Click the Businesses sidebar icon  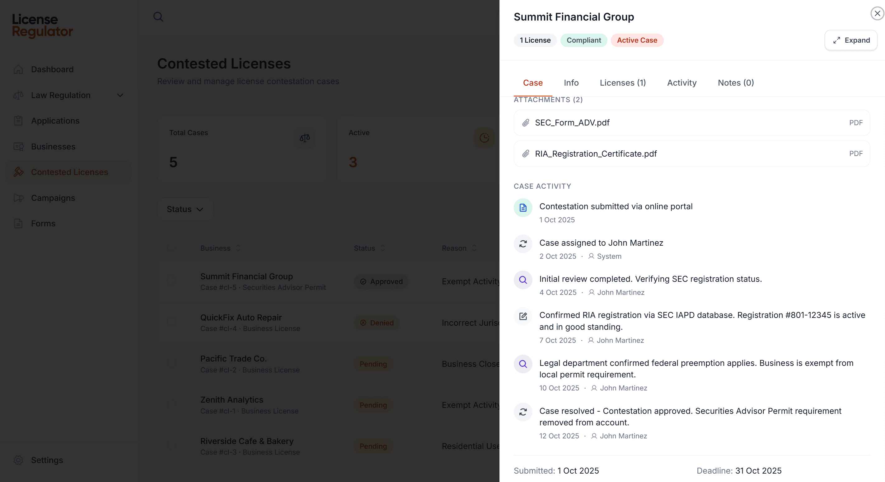coord(18,146)
